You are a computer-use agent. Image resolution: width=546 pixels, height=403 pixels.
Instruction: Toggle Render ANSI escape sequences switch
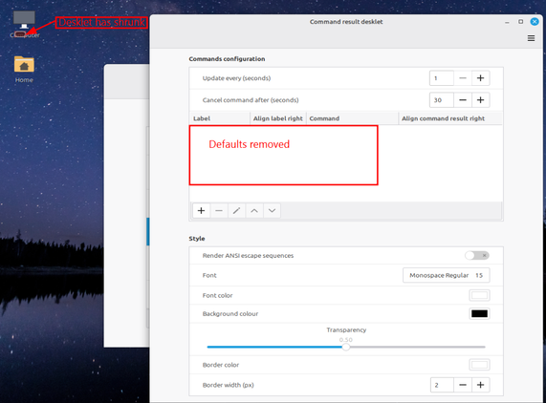point(477,256)
